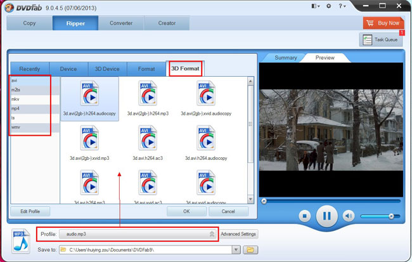
Task: Open the settings gear in title bar
Action: point(329,6)
